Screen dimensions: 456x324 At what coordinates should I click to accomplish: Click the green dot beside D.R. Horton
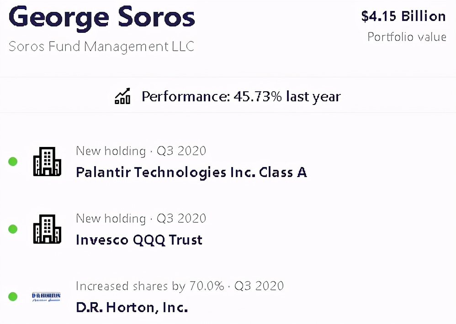(x=13, y=297)
